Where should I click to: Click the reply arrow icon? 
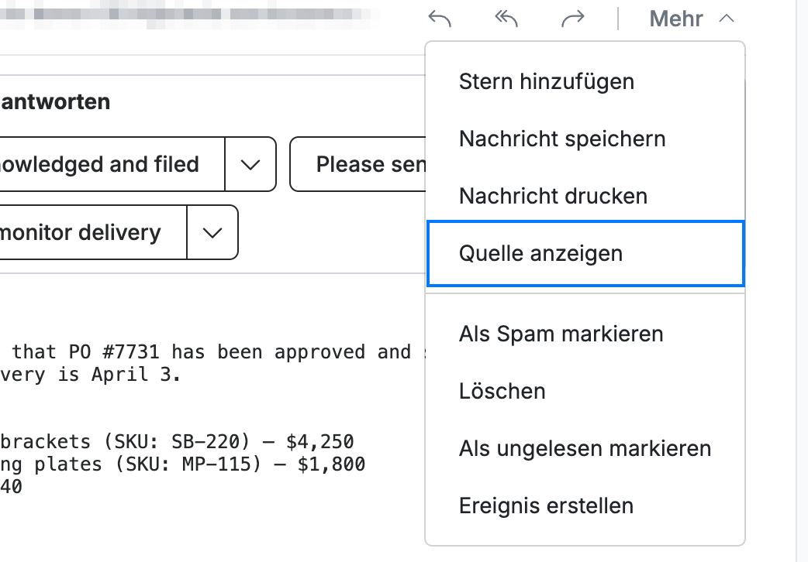(440, 19)
